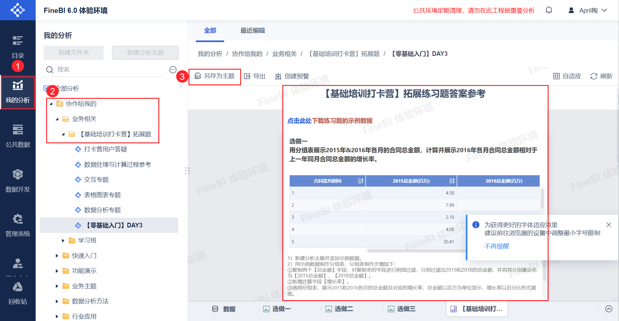The width and height of the screenshot is (619, 321).
Task: Collapse the 业务相关 folder
Action: (x=57, y=119)
